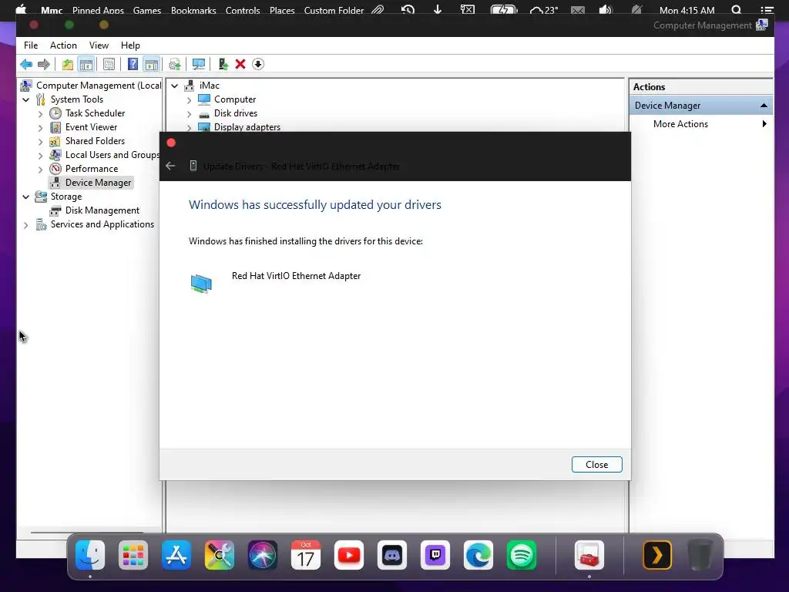Collapse the System Tools tree node
This screenshot has width=789, height=592.
pos(26,99)
